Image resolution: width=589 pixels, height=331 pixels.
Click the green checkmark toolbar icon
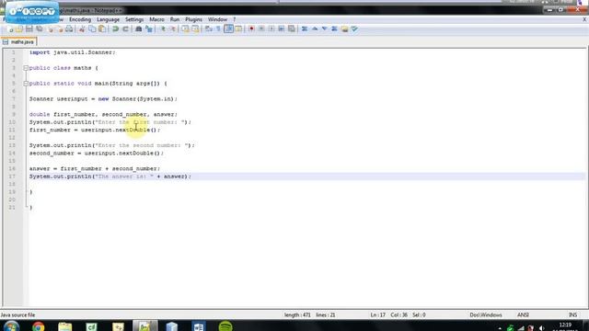354,29
